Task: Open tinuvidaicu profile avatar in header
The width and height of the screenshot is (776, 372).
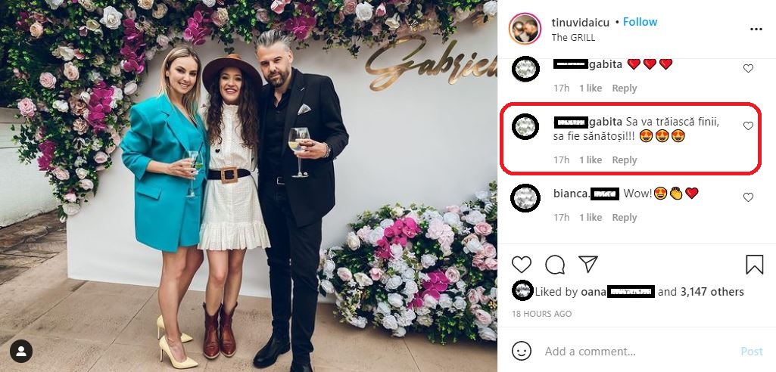Action: click(x=524, y=29)
